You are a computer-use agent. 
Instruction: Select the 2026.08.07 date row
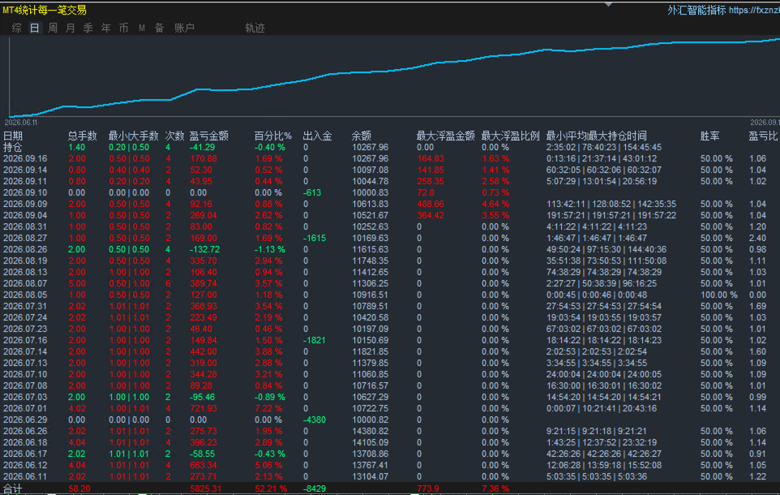point(25,283)
